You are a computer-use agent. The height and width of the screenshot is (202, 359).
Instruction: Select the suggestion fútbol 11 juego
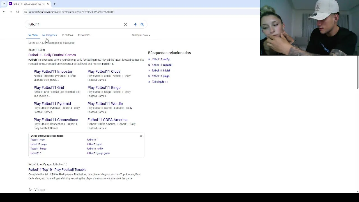[39, 144]
